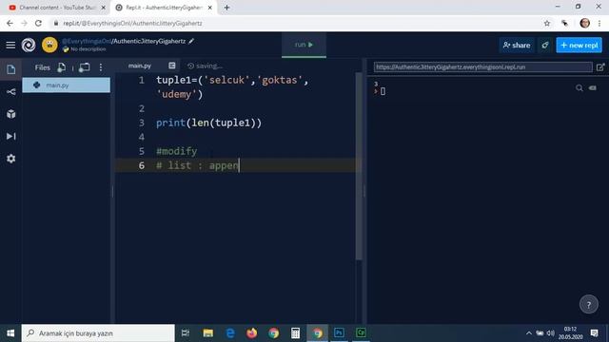
Task: Click print(len(tuple1)) on line 3
Action: click(x=209, y=123)
